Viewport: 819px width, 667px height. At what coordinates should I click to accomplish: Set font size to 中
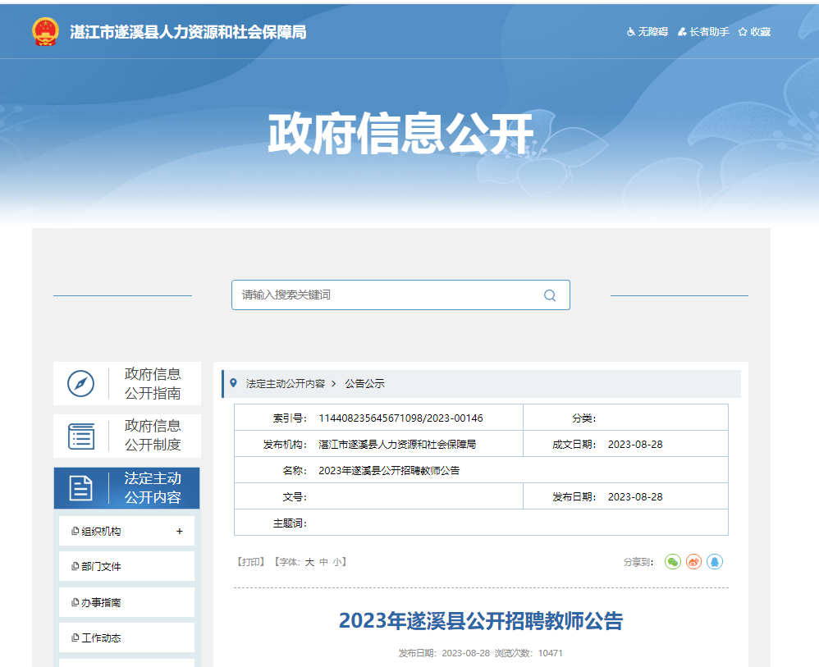(323, 562)
